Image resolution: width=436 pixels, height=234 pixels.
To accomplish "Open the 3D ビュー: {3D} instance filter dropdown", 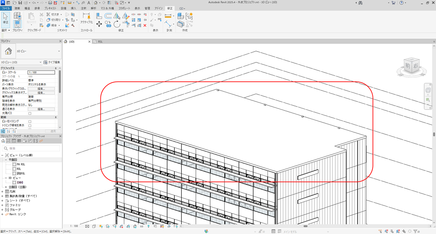I will coord(41,62).
